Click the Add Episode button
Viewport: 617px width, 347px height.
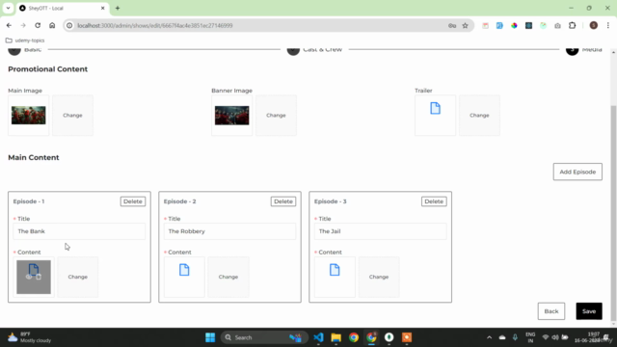[x=577, y=172]
